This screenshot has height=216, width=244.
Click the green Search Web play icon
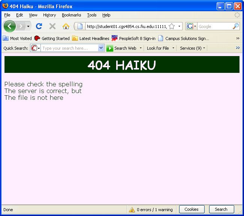[110, 48]
